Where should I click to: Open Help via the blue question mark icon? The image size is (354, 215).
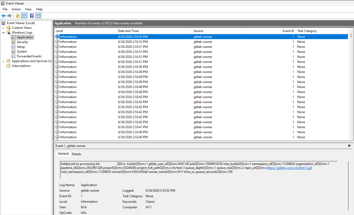point(32,16)
